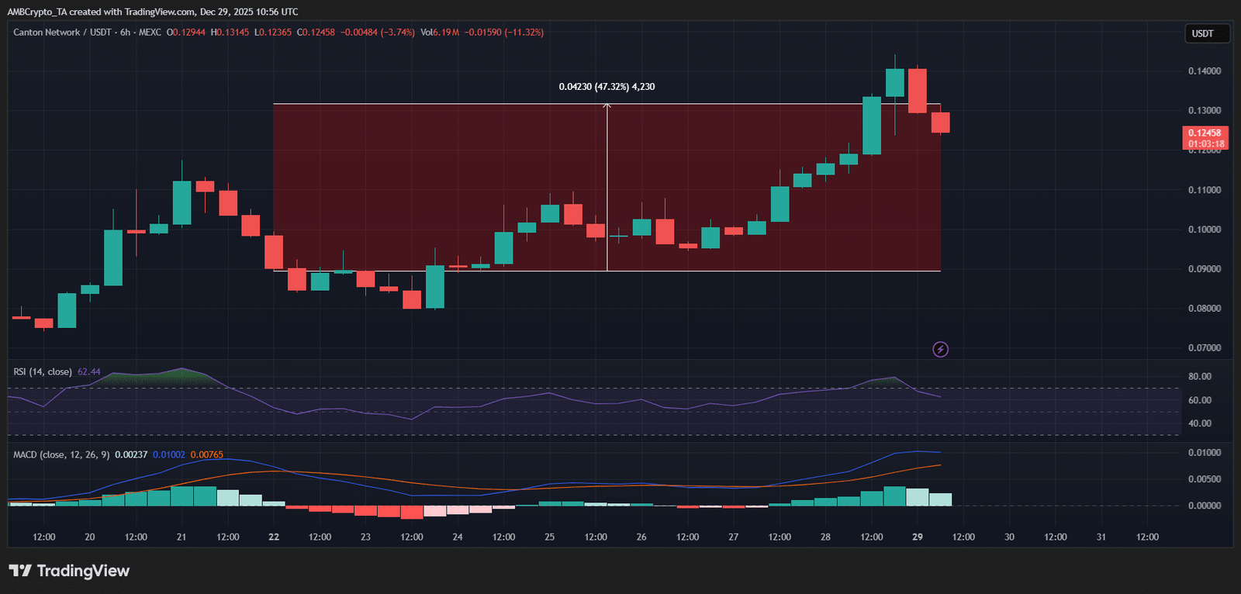Click the date label 22 on time axis
1241x594 pixels.
pyautogui.click(x=274, y=537)
